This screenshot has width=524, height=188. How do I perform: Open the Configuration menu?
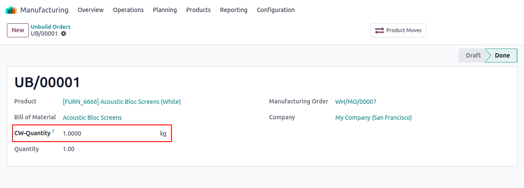[275, 10]
